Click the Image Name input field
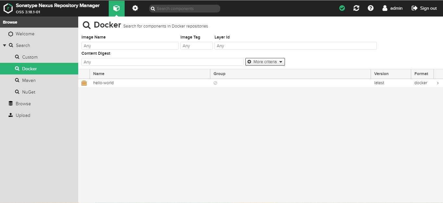The height and width of the screenshot is (203, 443). pos(130,46)
